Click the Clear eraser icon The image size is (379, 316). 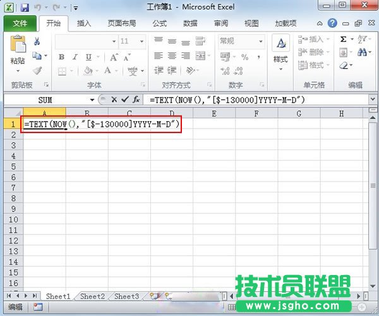[344, 66]
